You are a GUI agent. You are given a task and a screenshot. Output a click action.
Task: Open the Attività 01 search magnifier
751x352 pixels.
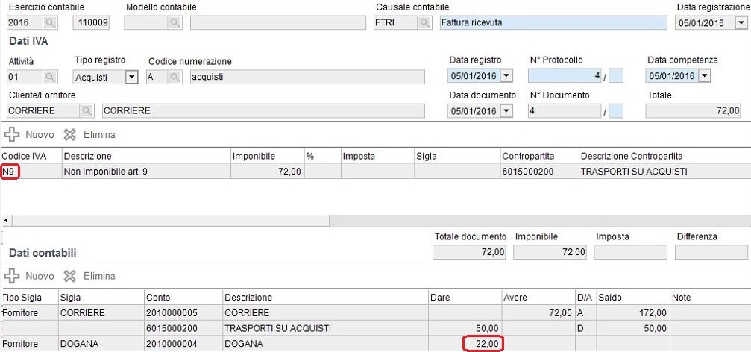click(x=50, y=77)
